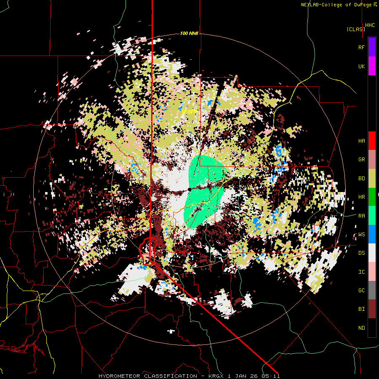The image size is (379, 379).
Task: Click the khaki BD color swatch
Action: pyautogui.click(x=372, y=179)
